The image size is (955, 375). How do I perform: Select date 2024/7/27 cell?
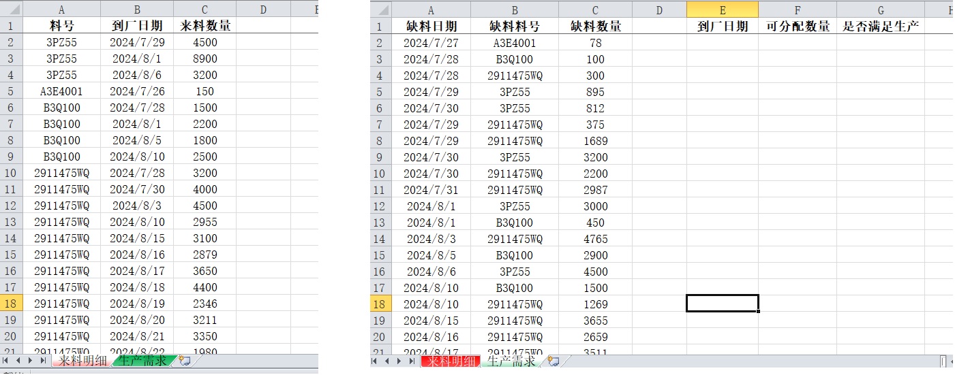click(431, 42)
